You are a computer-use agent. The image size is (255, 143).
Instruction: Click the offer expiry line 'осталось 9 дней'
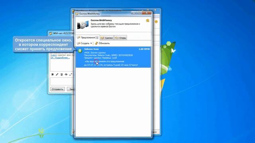tap(111, 65)
